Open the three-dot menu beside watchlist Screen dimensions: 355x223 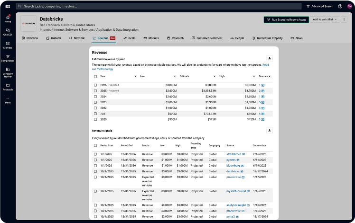[x=343, y=19]
